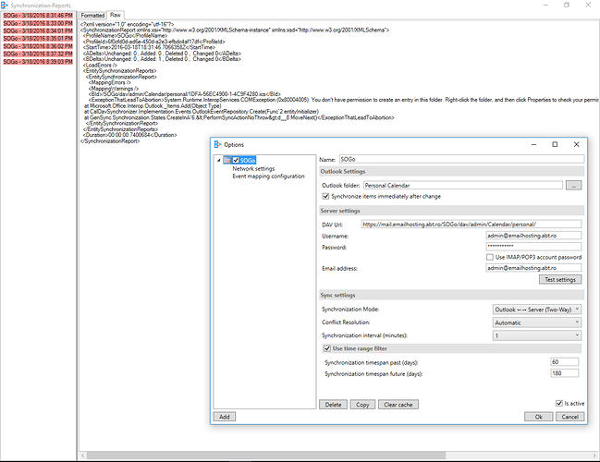This screenshot has height=462, width=600.
Task: Enable Use IMAP/POP3 account password
Action: [x=489, y=257]
